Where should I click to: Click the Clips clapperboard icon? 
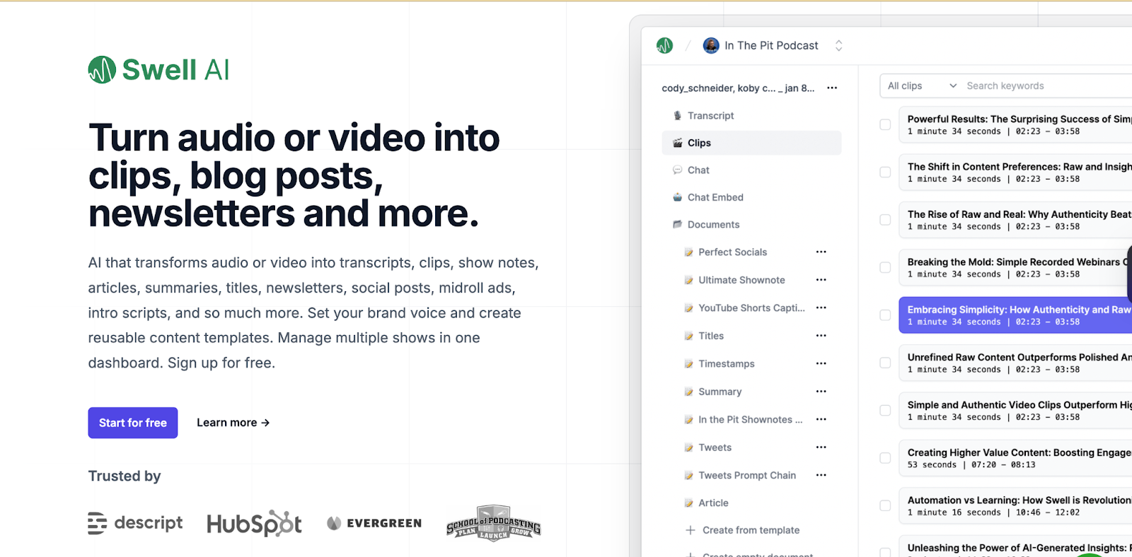[x=677, y=143]
